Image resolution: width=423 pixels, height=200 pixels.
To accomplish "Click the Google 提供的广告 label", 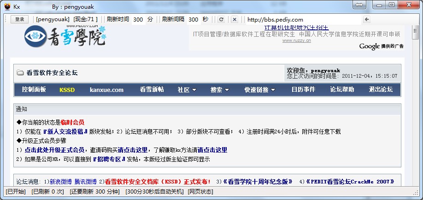I will tap(382, 46).
